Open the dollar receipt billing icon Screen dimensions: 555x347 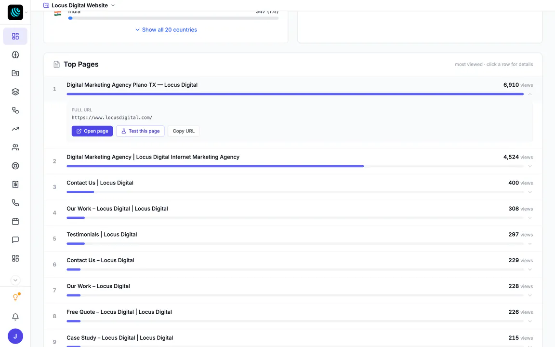15,184
